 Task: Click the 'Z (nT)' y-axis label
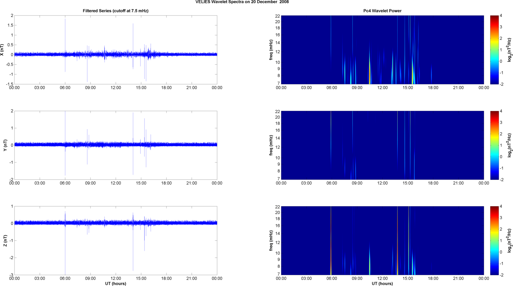click(x=5, y=241)
